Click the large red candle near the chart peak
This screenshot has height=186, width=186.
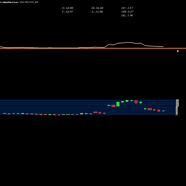[136, 102]
